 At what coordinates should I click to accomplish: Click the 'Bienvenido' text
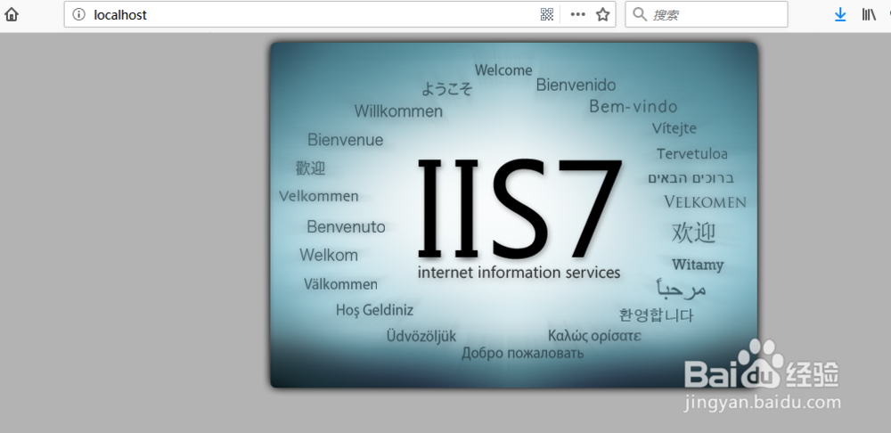click(x=576, y=86)
